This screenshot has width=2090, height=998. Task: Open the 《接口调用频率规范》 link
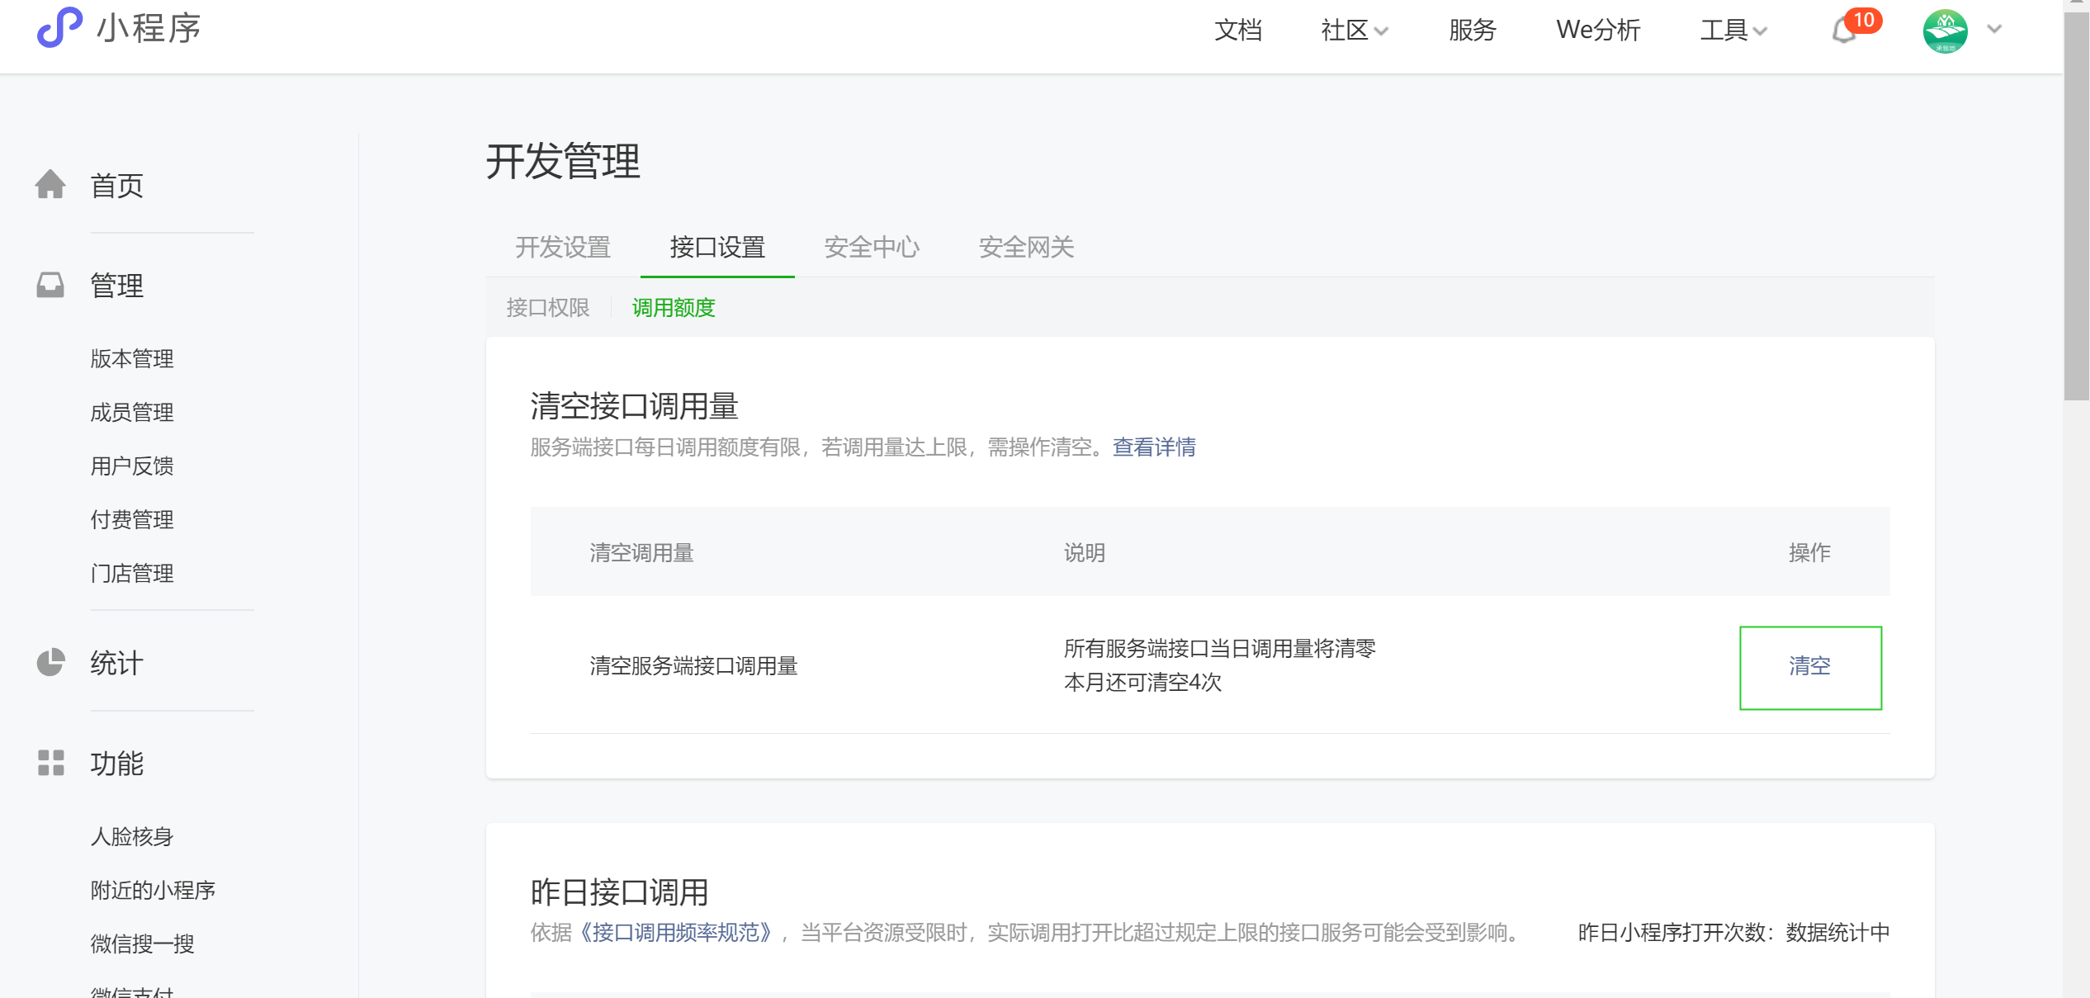tap(676, 933)
